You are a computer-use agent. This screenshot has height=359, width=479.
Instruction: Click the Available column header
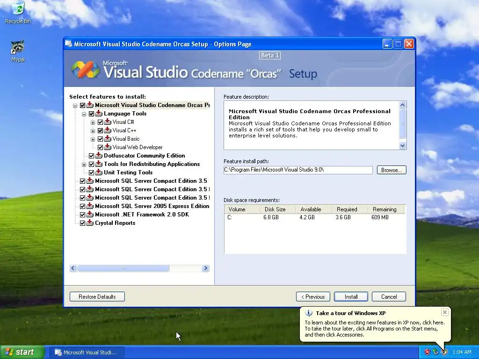pos(314,209)
